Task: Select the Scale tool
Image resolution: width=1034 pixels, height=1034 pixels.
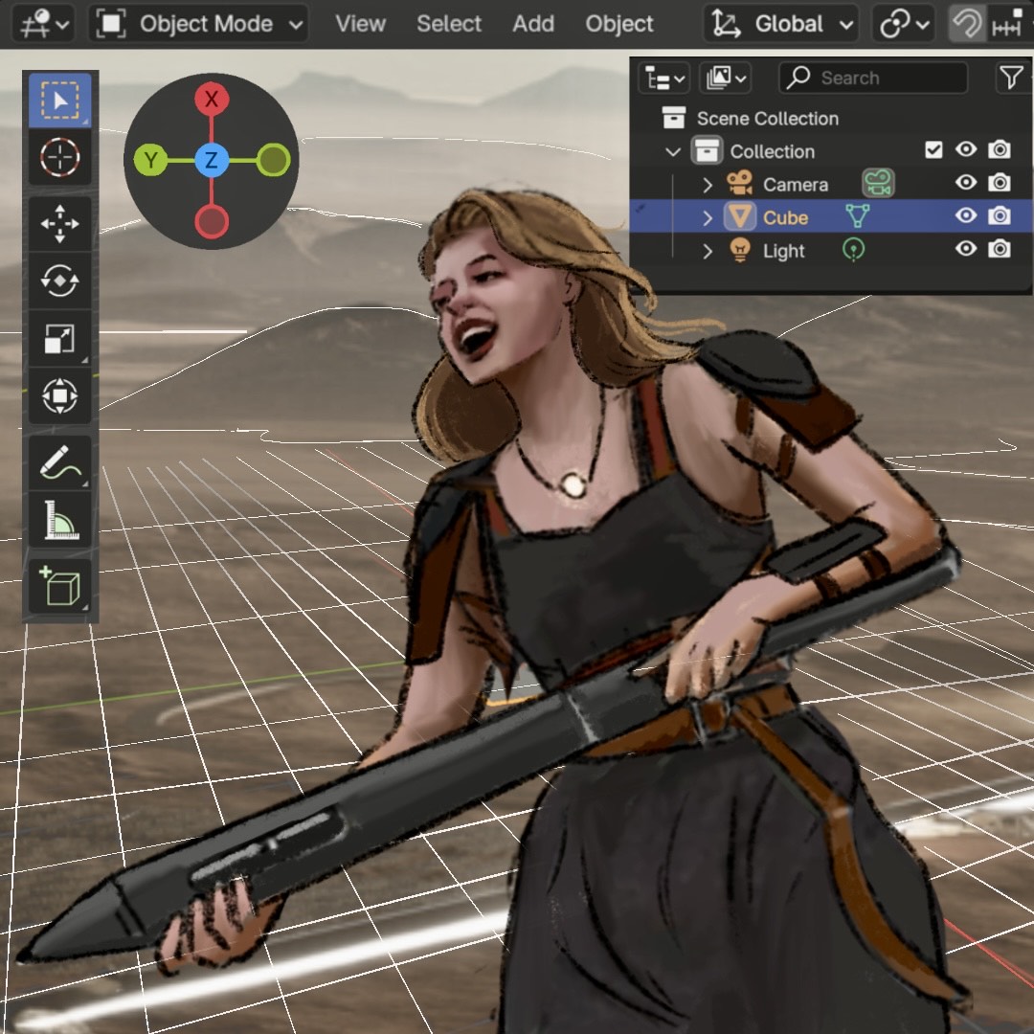Action: point(60,339)
